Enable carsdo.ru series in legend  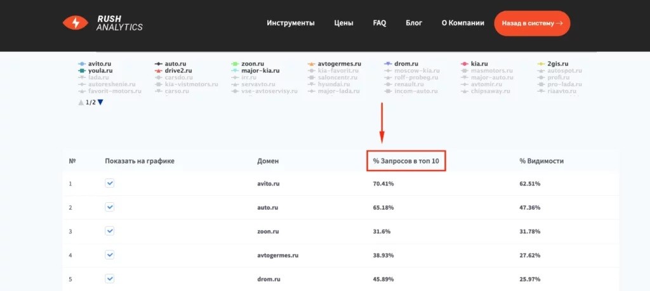[174, 77]
